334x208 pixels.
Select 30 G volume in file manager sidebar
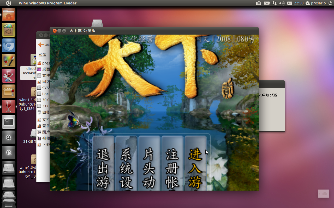43,100
